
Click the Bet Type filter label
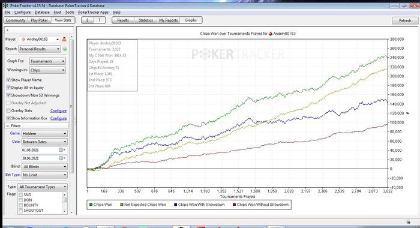pos(13,175)
